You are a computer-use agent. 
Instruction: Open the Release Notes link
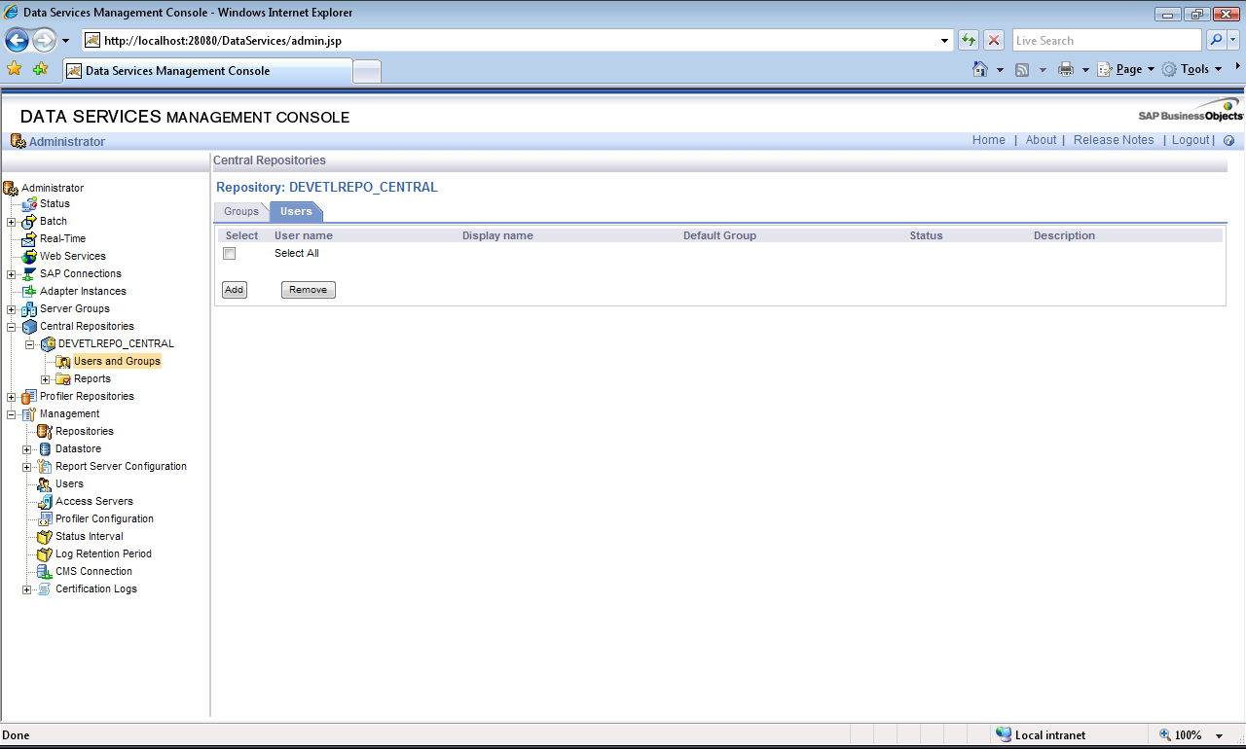(1114, 140)
